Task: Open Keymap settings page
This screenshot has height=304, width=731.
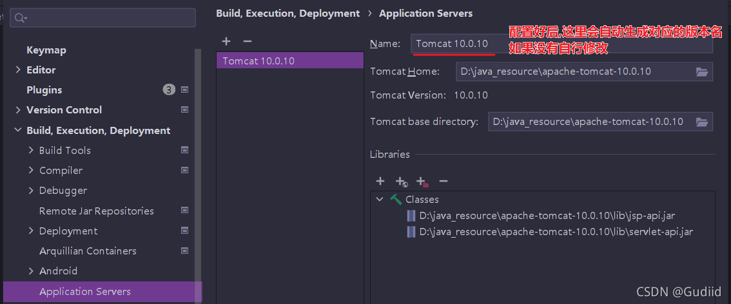Action: pos(46,50)
